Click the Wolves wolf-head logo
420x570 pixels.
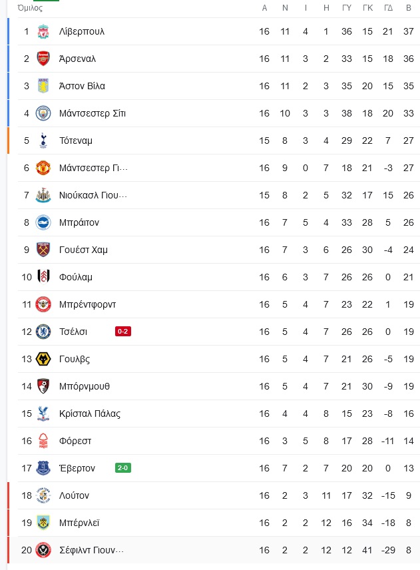coord(43,359)
